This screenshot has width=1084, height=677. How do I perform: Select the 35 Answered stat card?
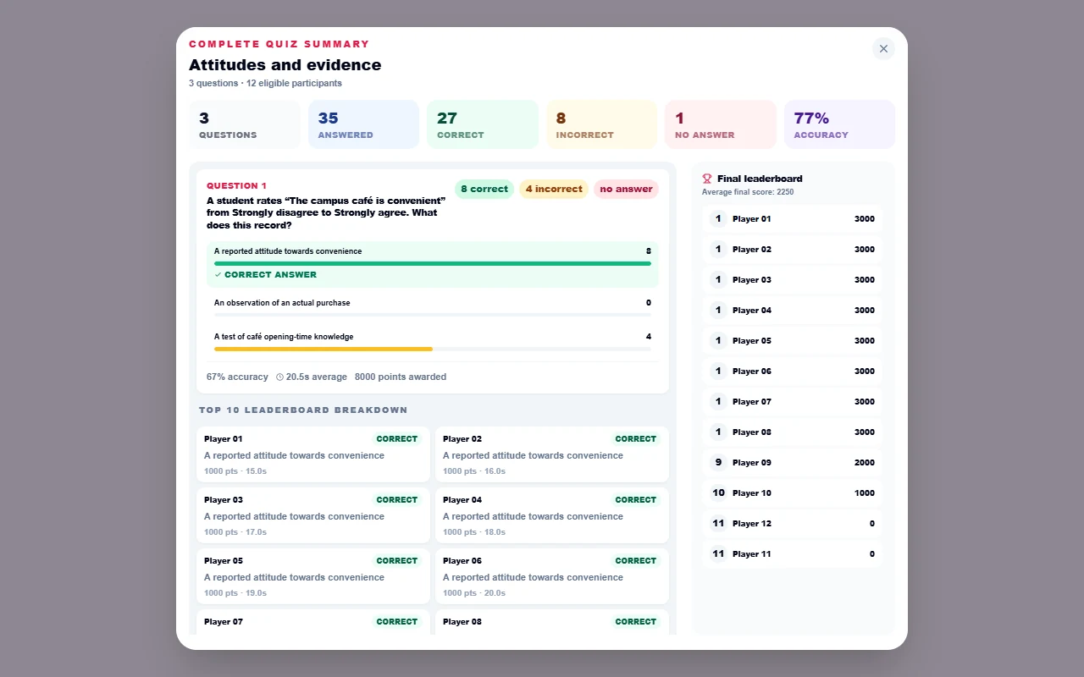[x=363, y=124]
